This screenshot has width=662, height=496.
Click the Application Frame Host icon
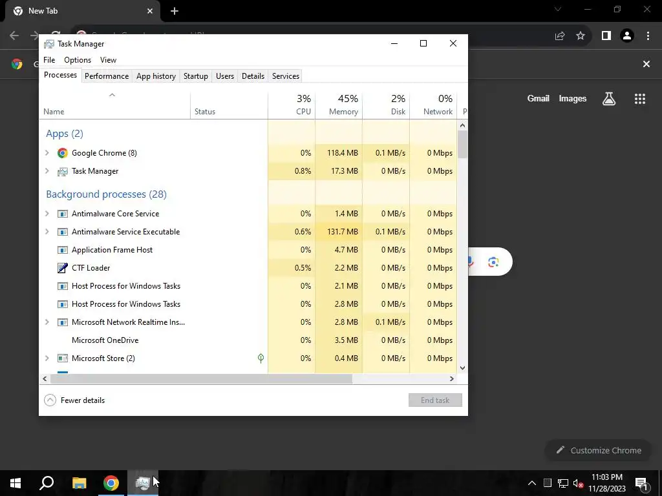[x=63, y=250]
